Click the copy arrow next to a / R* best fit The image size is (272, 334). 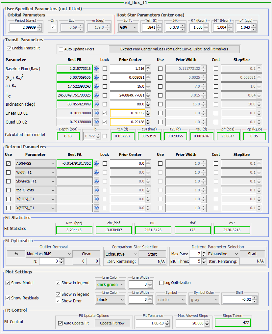pyautogui.click(x=96, y=87)
